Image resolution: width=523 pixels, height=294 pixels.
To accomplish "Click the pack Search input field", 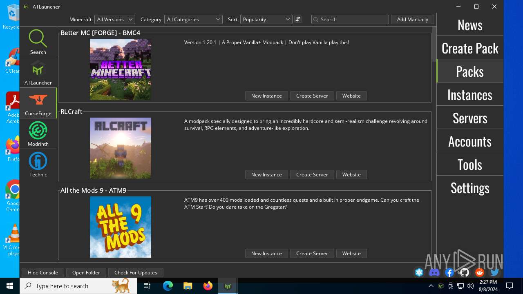I will click(x=350, y=19).
